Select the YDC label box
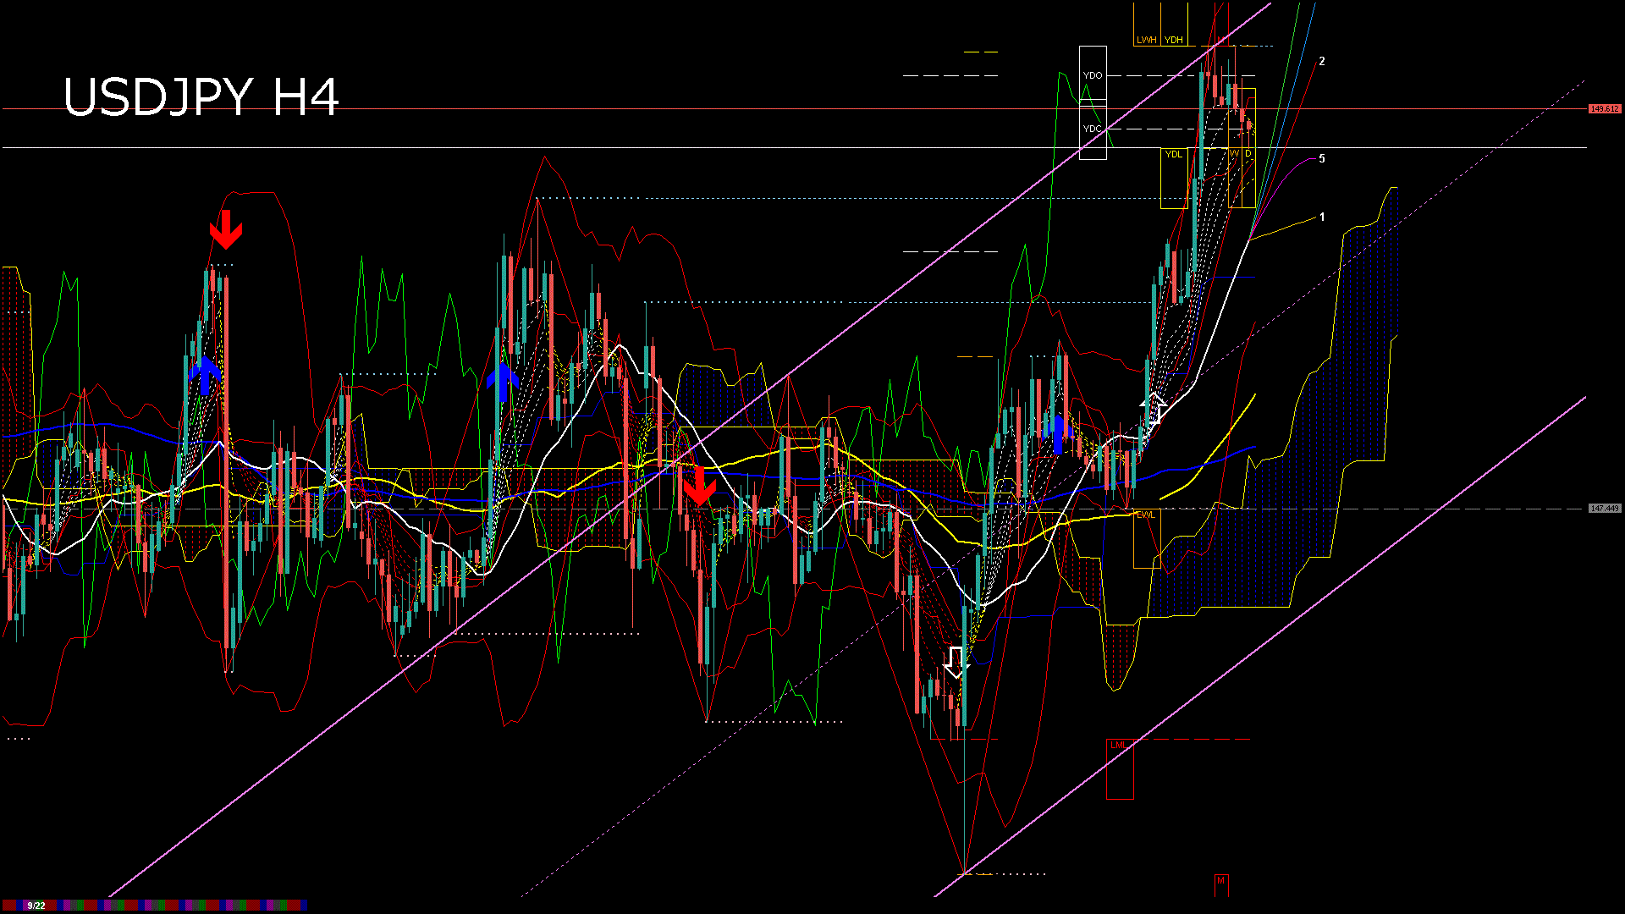The height and width of the screenshot is (914, 1625). pyautogui.click(x=1093, y=129)
